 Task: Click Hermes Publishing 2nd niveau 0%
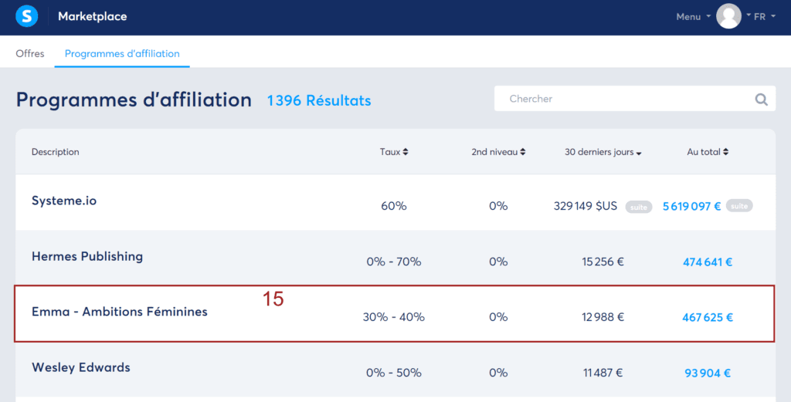498,262
